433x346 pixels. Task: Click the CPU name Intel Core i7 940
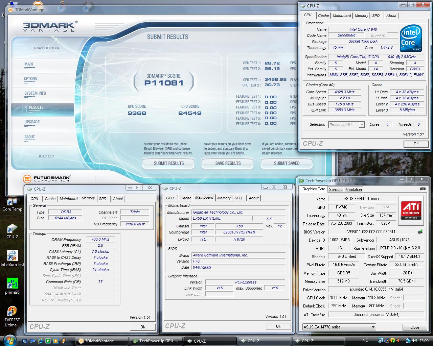363,29
